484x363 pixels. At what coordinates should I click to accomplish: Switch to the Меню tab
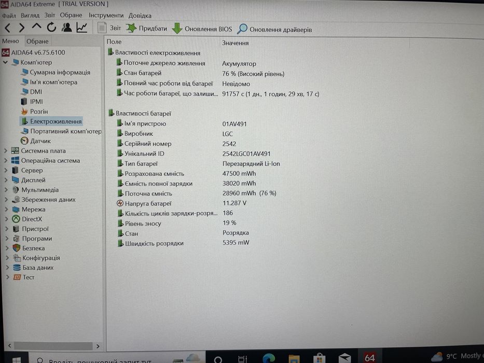(x=10, y=41)
